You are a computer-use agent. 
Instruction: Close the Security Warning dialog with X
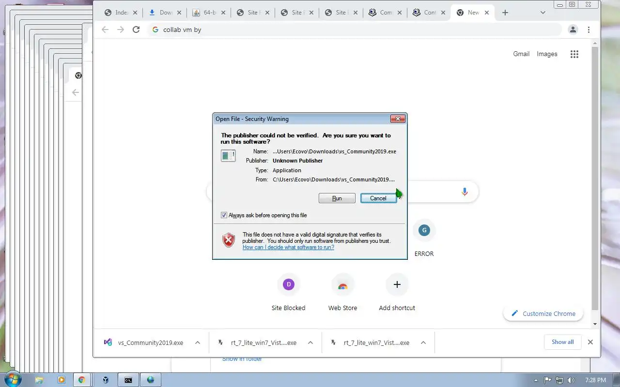[398, 119]
